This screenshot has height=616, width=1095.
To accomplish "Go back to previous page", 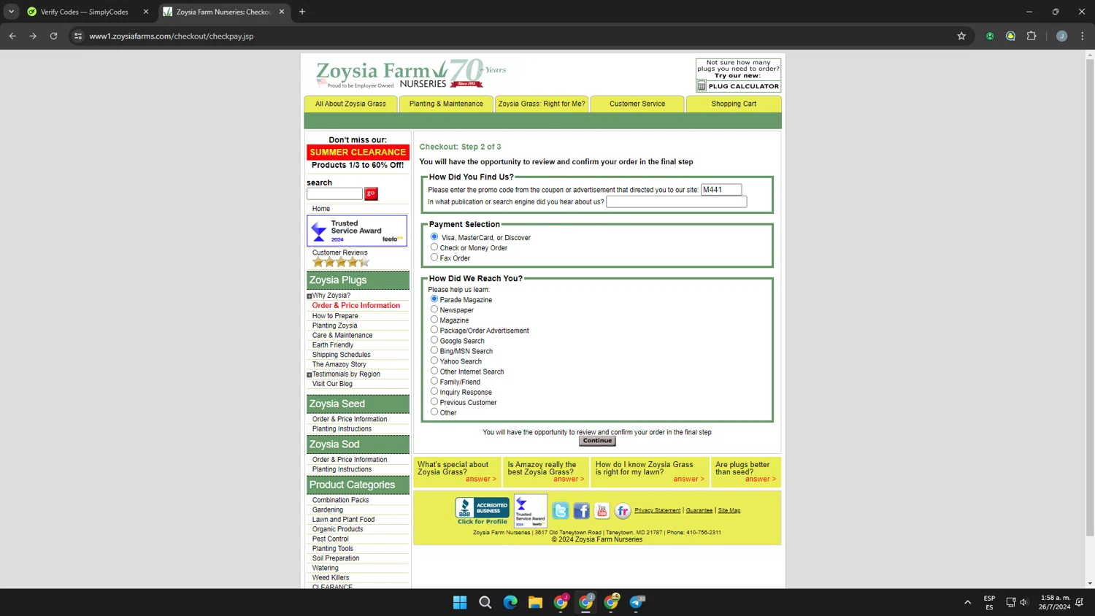I will 12,36.
